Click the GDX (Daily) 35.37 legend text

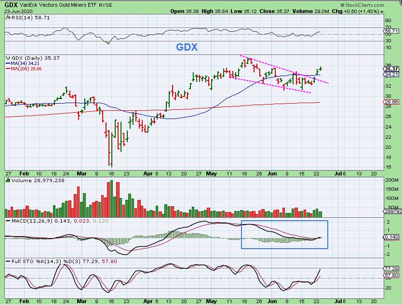click(x=36, y=58)
